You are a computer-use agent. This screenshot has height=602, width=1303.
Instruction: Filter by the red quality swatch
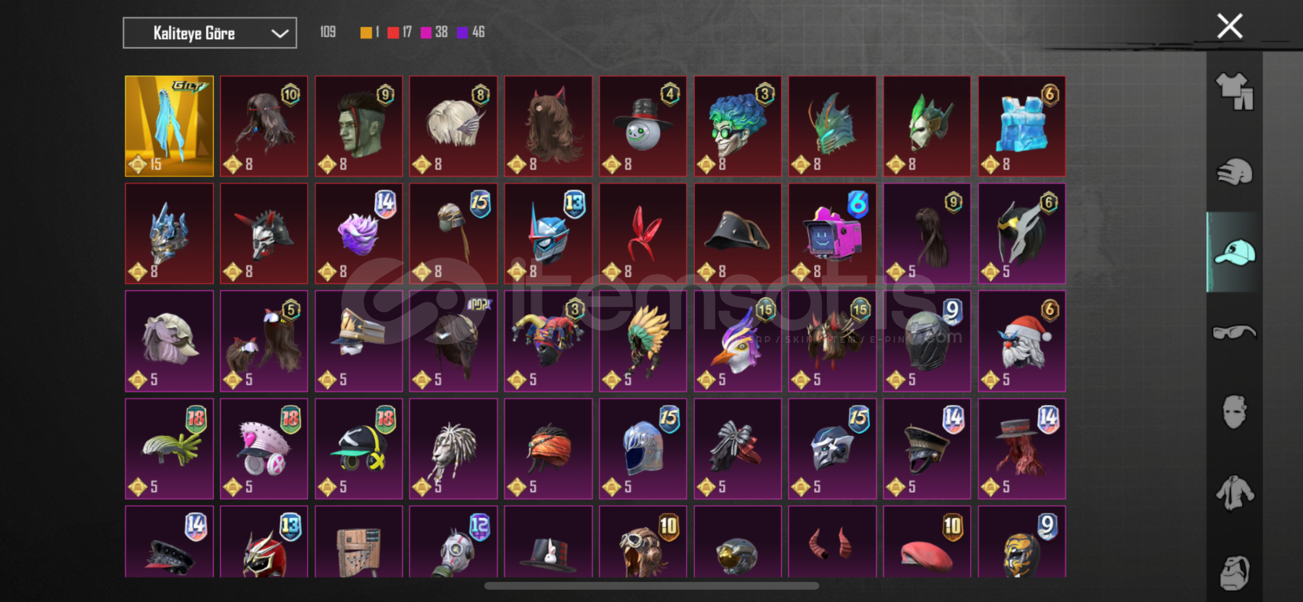tap(393, 32)
